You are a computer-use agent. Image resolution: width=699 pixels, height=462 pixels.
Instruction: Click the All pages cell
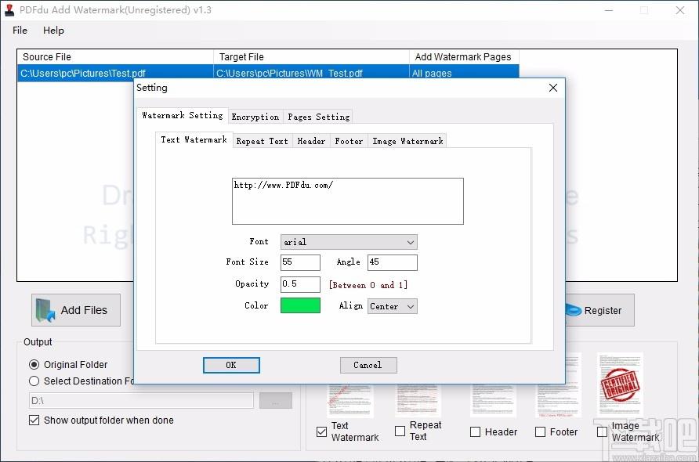464,73
